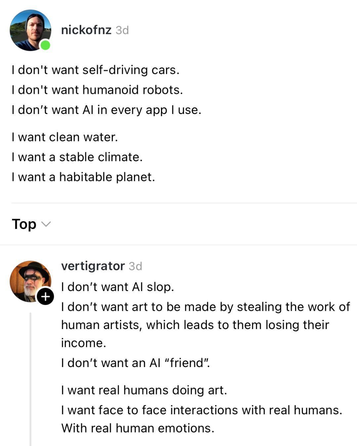Click the green online status dot
The image size is (357, 446).
(45, 45)
